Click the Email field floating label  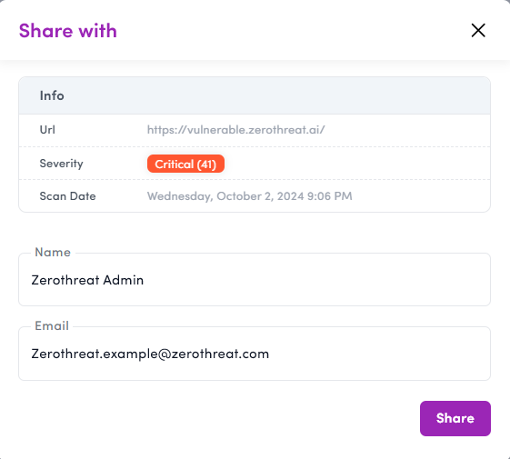[x=52, y=325]
